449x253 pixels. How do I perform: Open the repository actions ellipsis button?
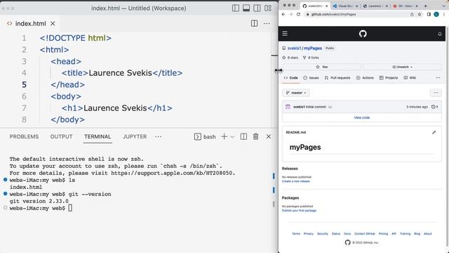(436, 93)
